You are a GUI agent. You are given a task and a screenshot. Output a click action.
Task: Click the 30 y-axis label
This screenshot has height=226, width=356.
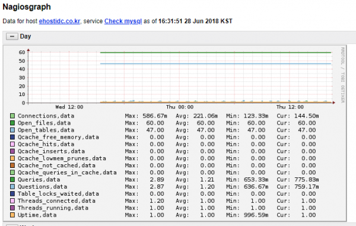tap(22, 78)
